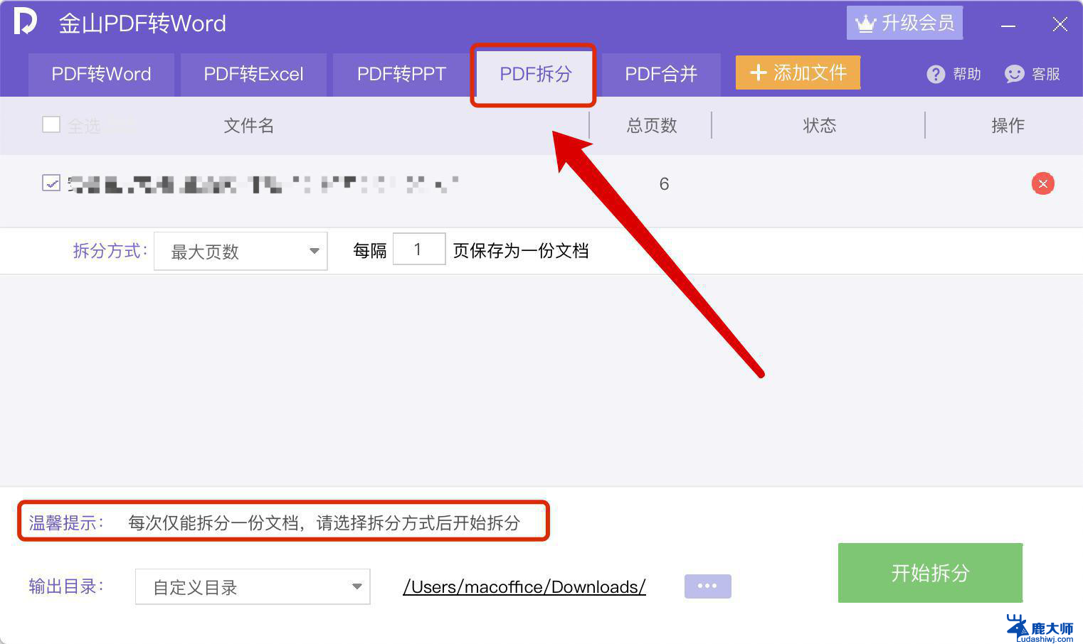The height and width of the screenshot is (644, 1083).
Task: Click the 升级会员 crown button
Action: pyautogui.click(x=904, y=23)
